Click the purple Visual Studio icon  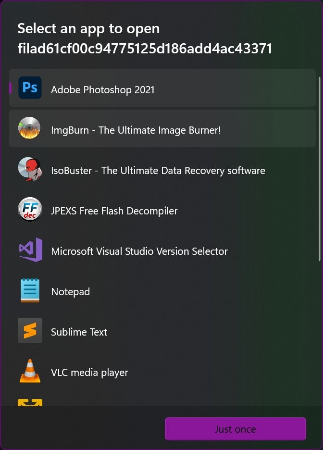tap(30, 250)
